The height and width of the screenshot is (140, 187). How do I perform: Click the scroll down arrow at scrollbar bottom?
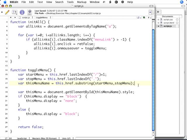pyautogui.click(x=153, y=135)
